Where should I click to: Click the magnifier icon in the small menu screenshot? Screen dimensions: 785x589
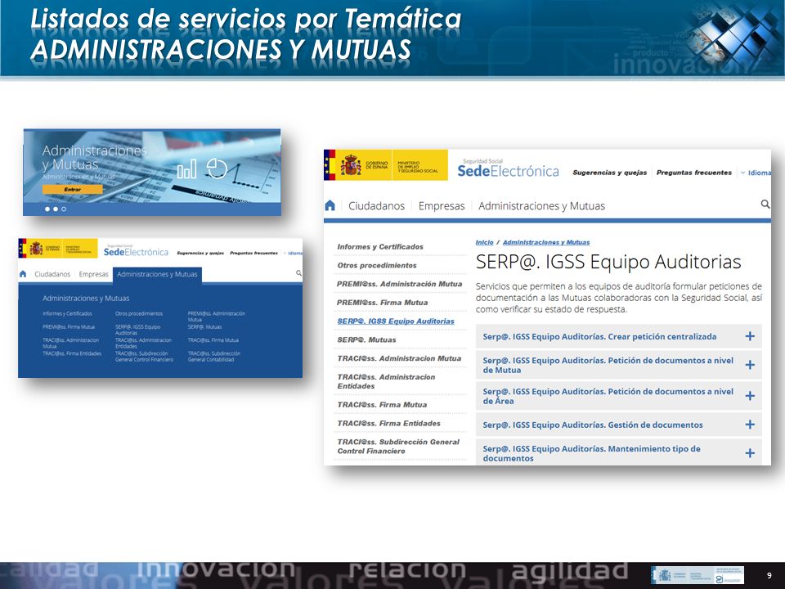(298, 273)
